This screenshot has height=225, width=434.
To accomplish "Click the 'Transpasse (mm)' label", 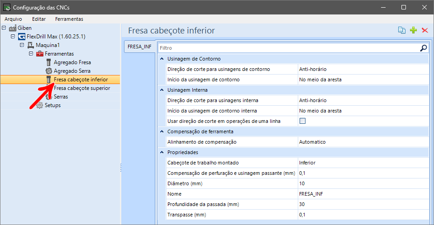I will 186,215.
